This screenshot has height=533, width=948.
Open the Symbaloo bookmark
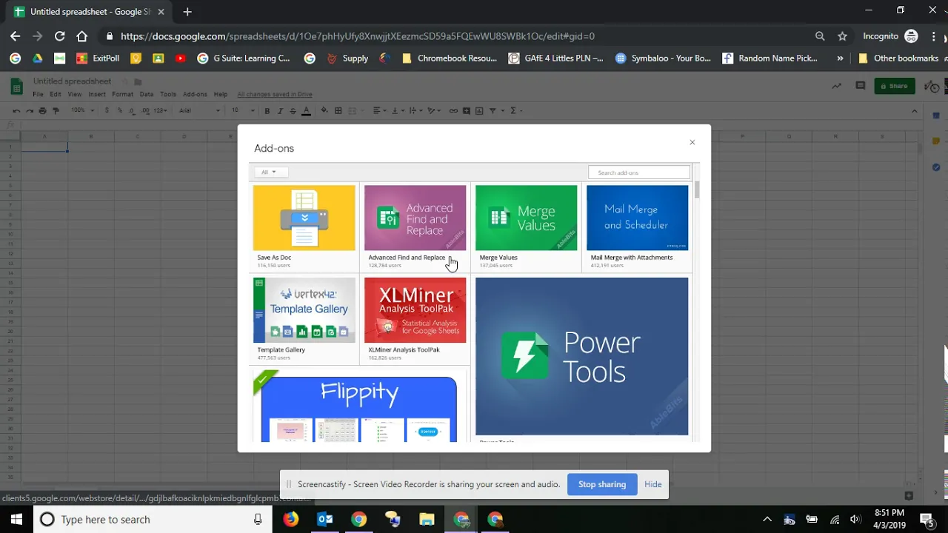[x=664, y=58]
